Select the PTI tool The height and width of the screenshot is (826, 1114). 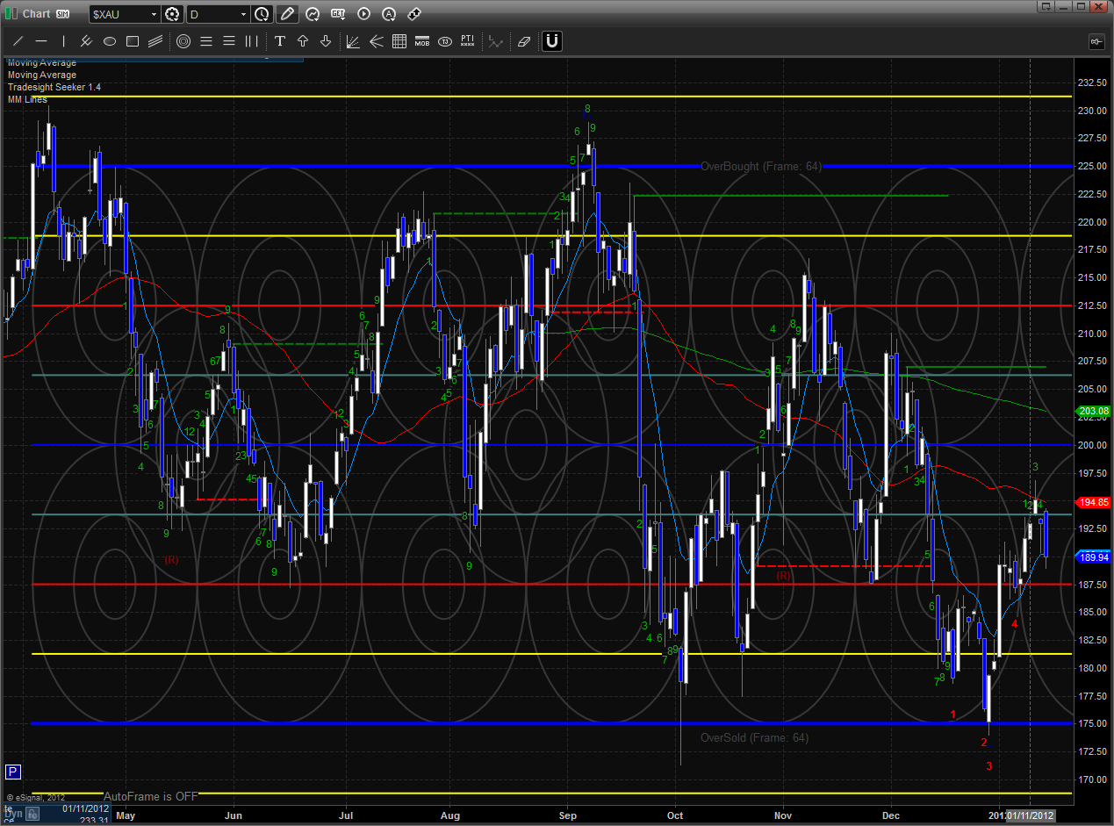click(x=468, y=41)
